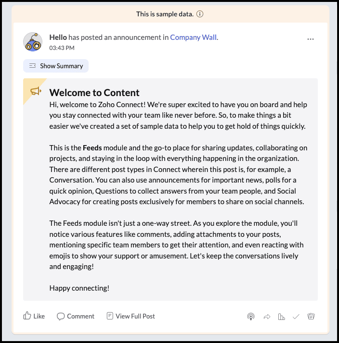Open View Full Post
Screen dimensions: 339x343
click(x=130, y=316)
